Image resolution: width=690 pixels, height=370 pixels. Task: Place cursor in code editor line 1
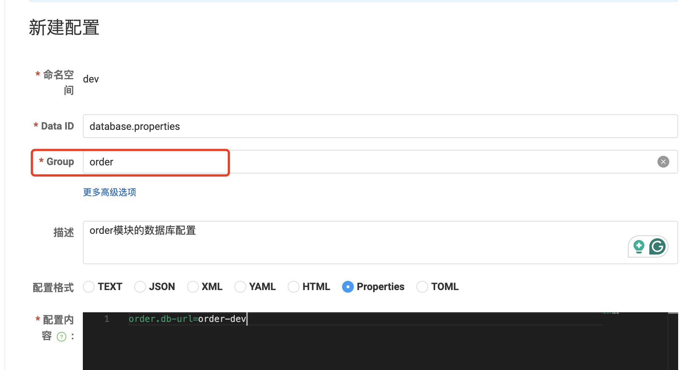coord(187,319)
